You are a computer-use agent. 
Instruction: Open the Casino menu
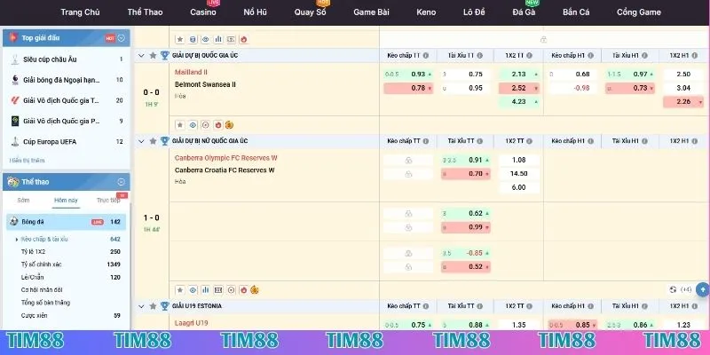[203, 12]
